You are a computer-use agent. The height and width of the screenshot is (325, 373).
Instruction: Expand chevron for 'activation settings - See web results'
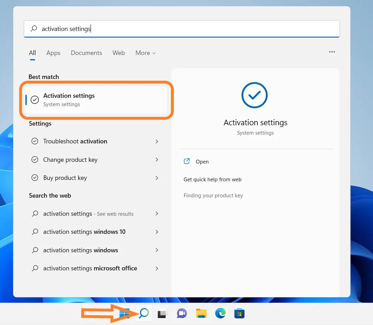pos(157,214)
